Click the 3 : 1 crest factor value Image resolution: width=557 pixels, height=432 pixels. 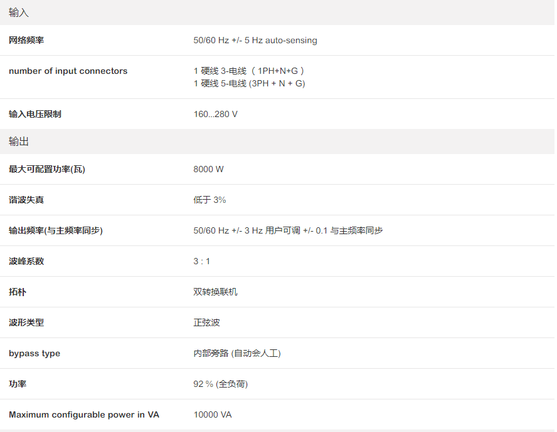(201, 262)
